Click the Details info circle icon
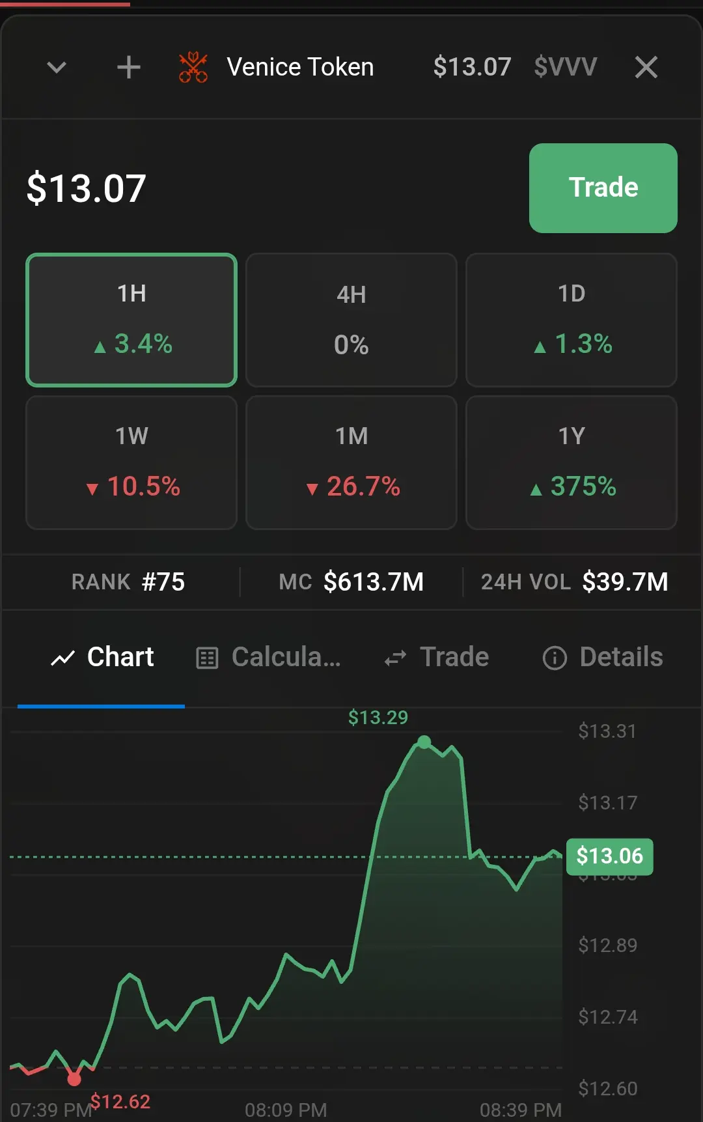 click(555, 658)
